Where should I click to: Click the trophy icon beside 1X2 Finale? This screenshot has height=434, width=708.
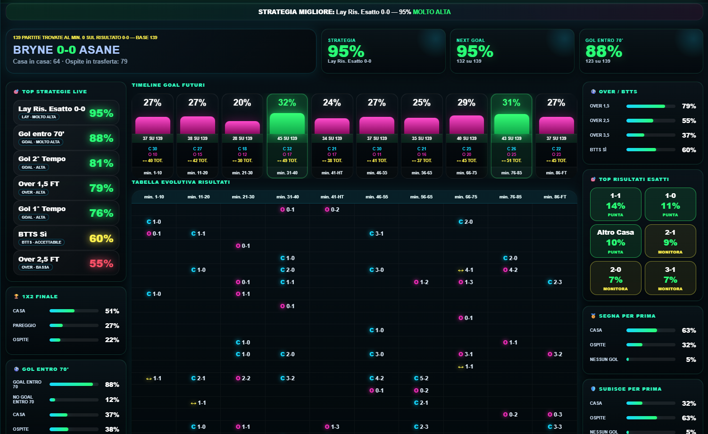[x=16, y=297]
